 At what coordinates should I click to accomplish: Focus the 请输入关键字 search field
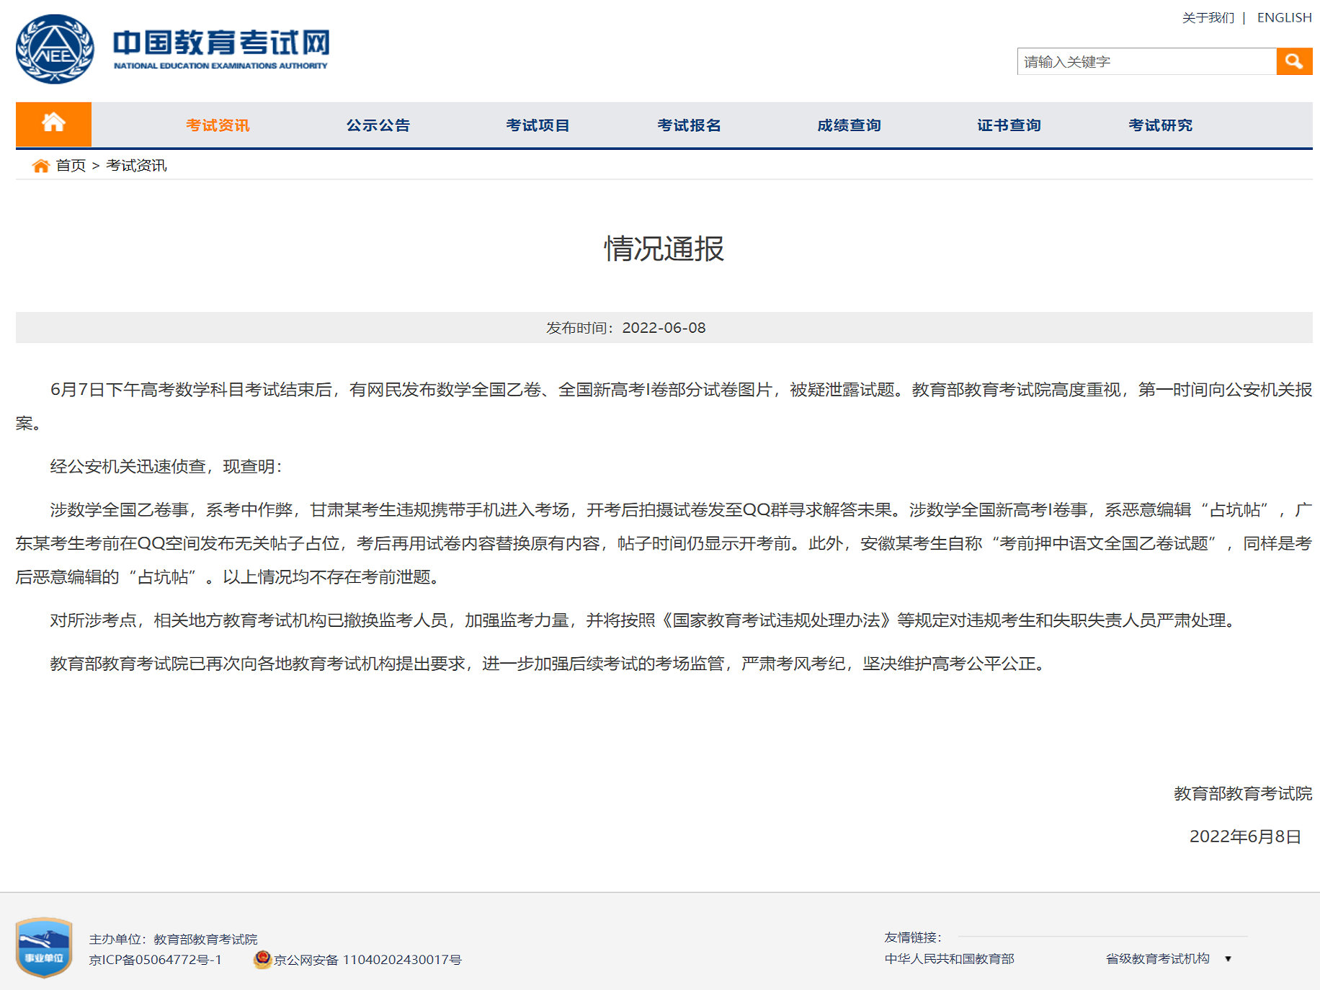1146,62
